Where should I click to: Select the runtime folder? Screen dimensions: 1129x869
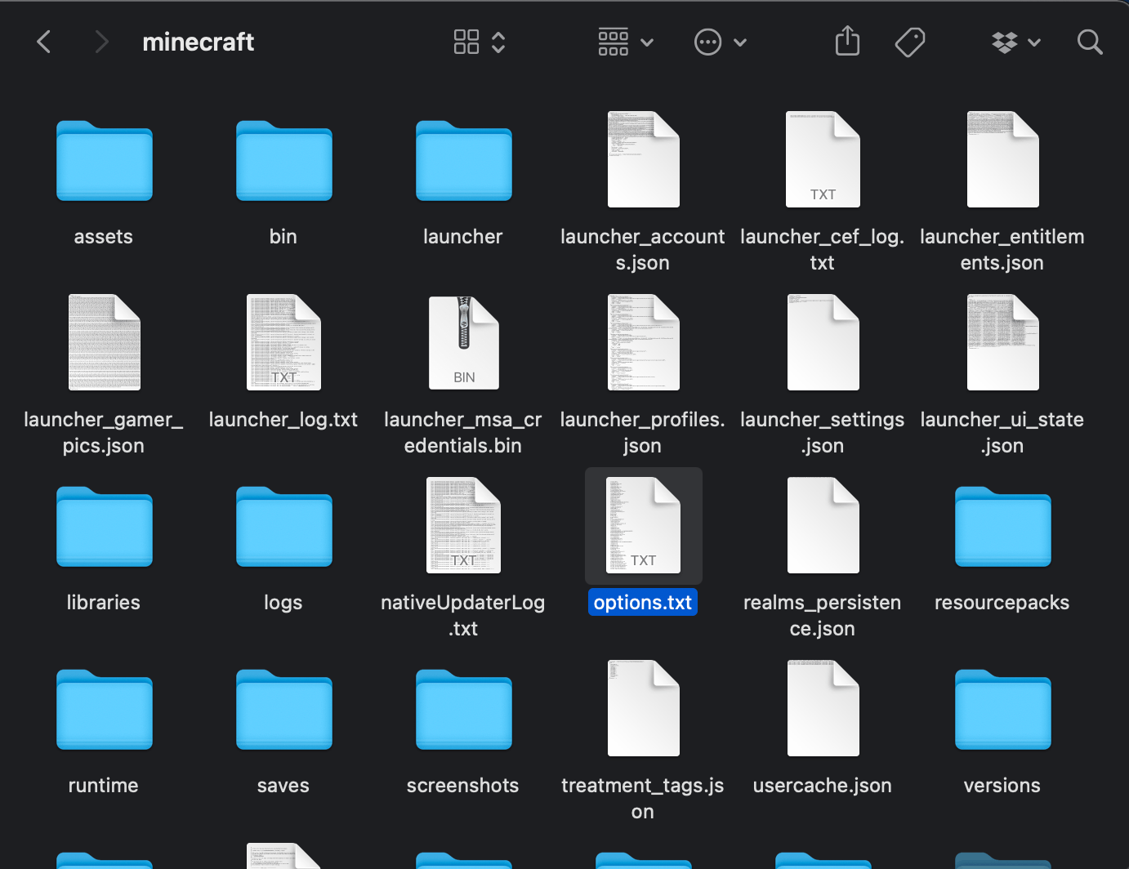pyautogui.click(x=105, y=709)
